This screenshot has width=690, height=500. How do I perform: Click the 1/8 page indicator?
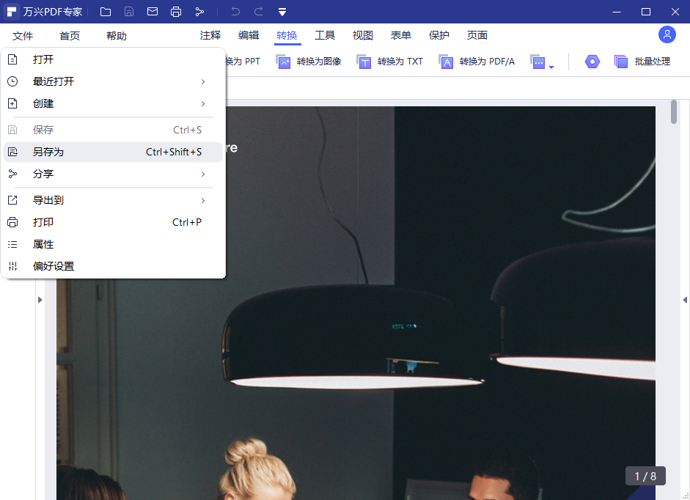tap(645, 476)
